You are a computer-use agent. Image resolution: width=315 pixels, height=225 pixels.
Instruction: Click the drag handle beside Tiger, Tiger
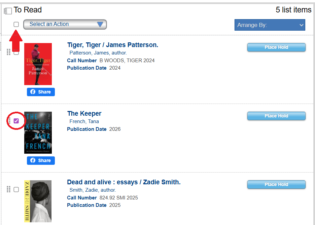(x=8, y=52)
